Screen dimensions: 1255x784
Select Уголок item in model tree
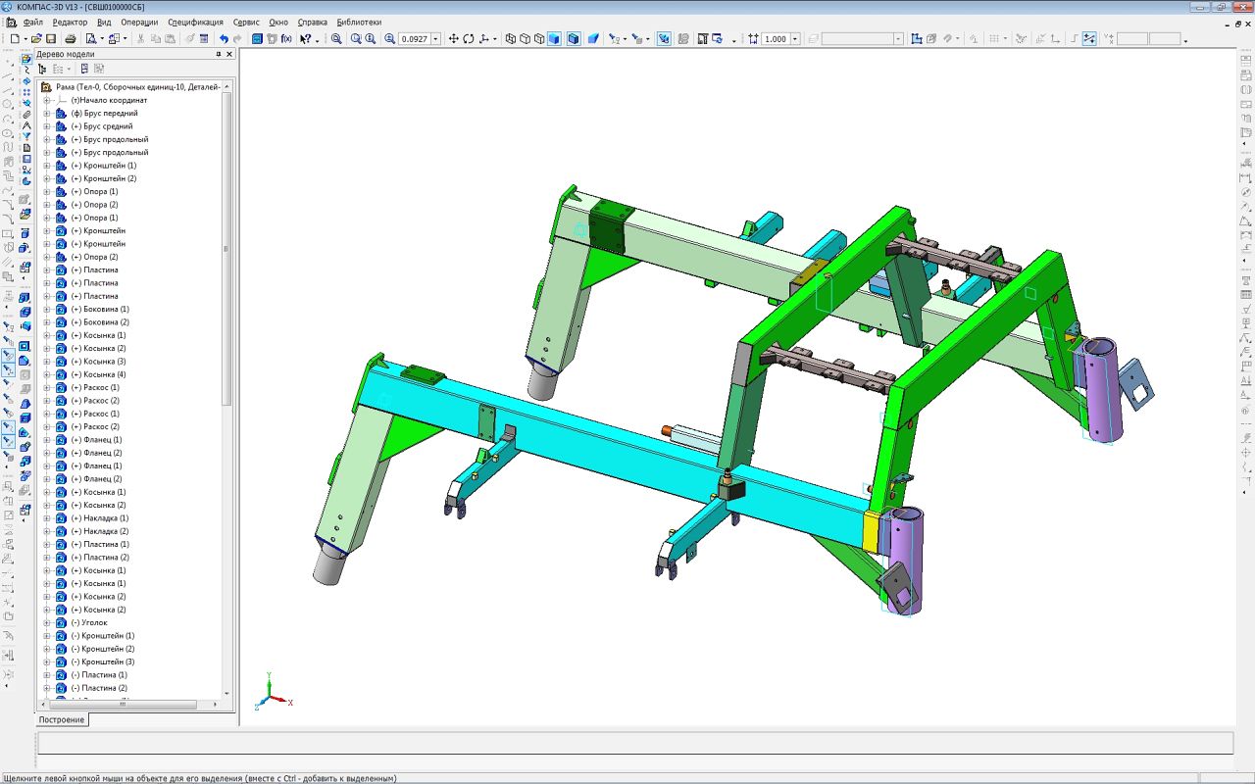[x=95, y=623]
